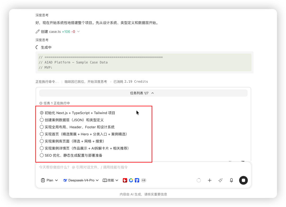Click in-progress icon for 初始化 Next.js task

42,113
